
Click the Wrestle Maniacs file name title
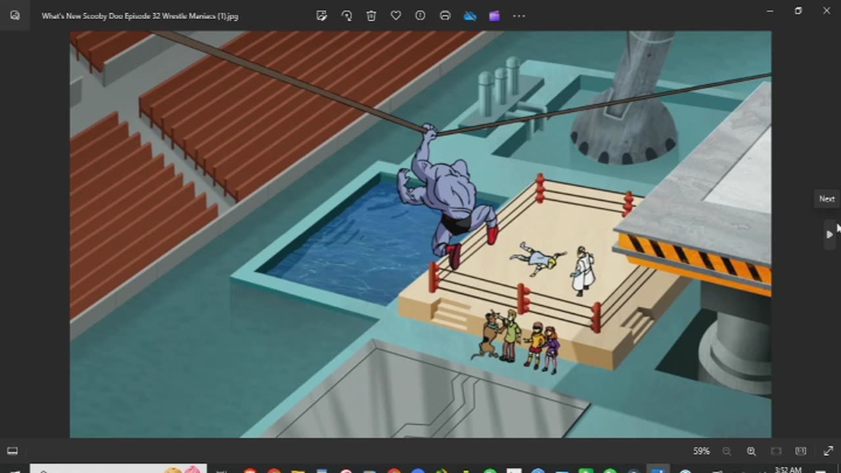[140, 16]
